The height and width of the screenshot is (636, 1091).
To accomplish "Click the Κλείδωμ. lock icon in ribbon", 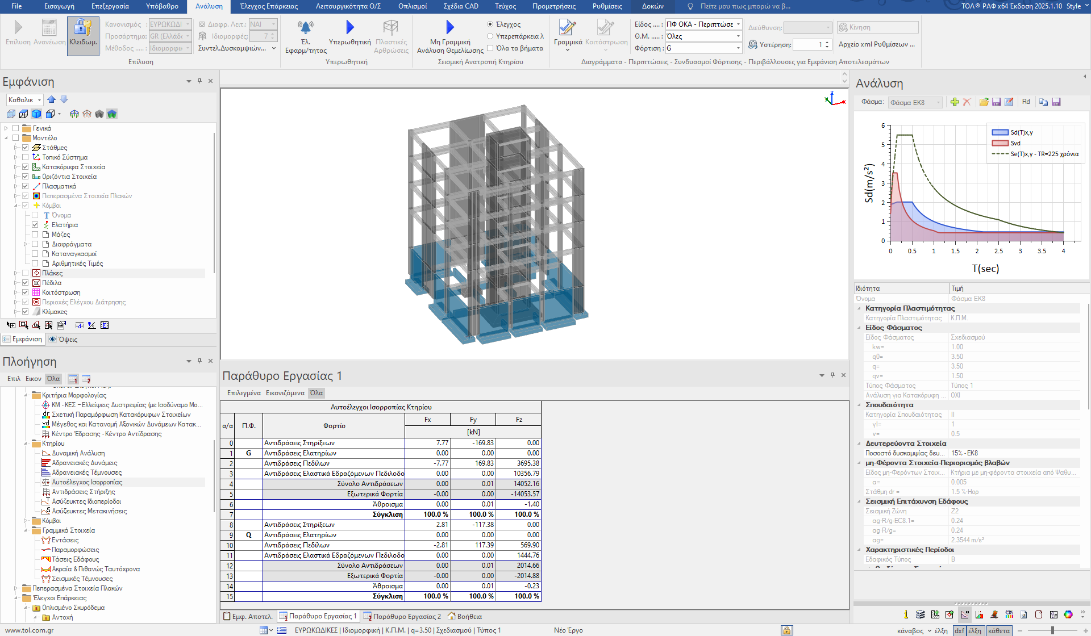I will (x=83, y=27).
